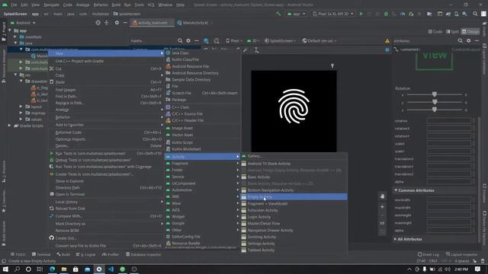Open the Build menu in menu bar

click(116, 5)
